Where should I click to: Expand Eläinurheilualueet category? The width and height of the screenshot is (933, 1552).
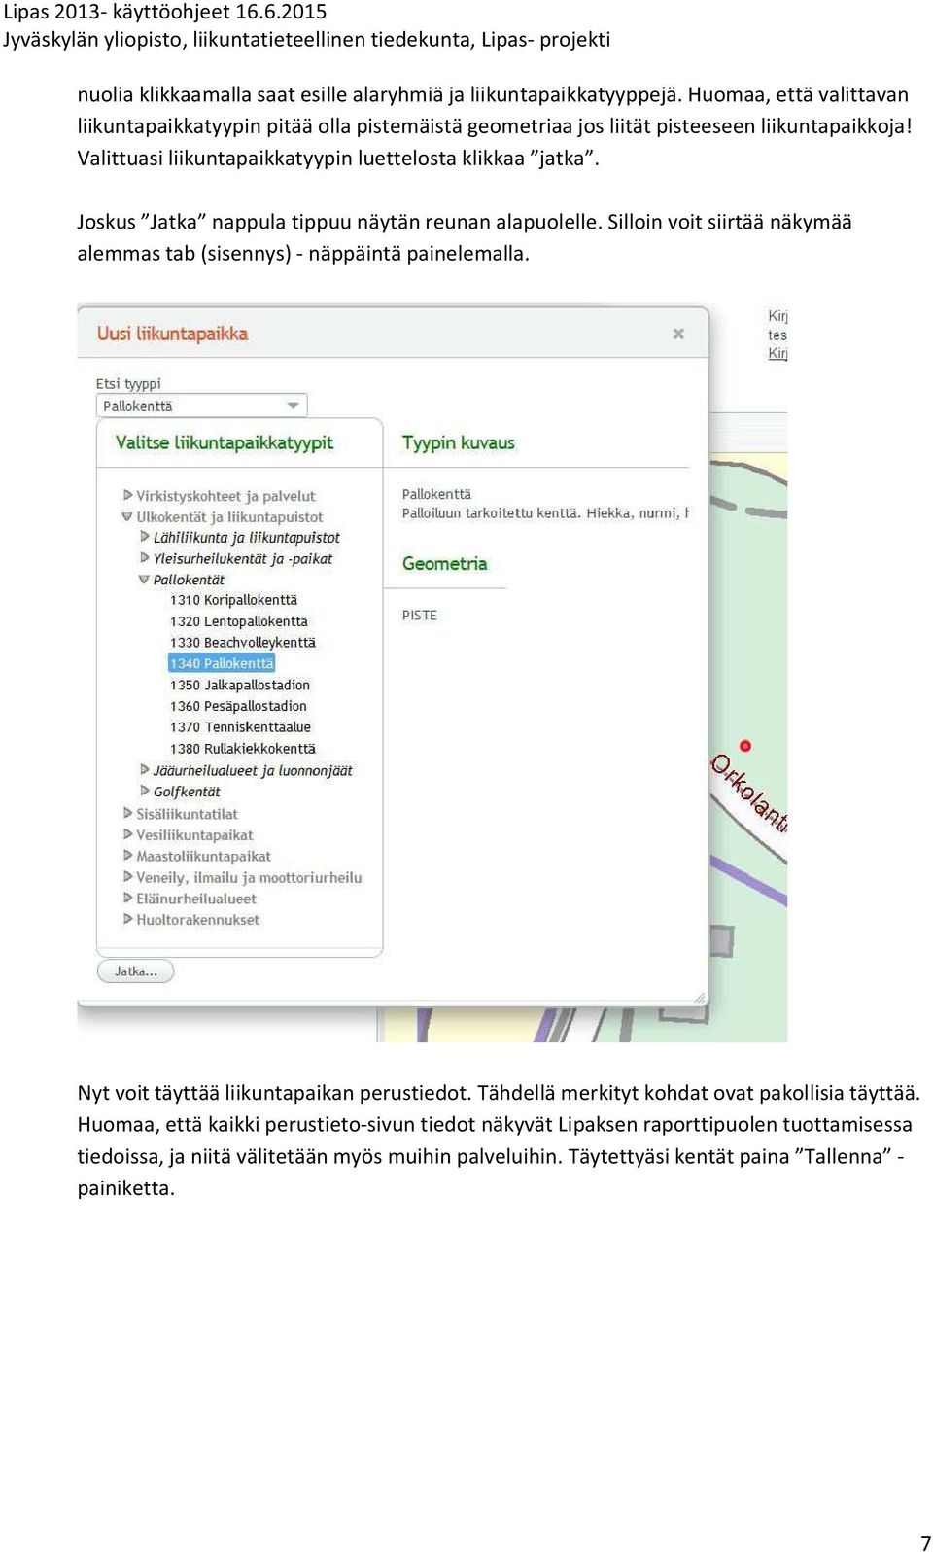(x=128, y=899)
